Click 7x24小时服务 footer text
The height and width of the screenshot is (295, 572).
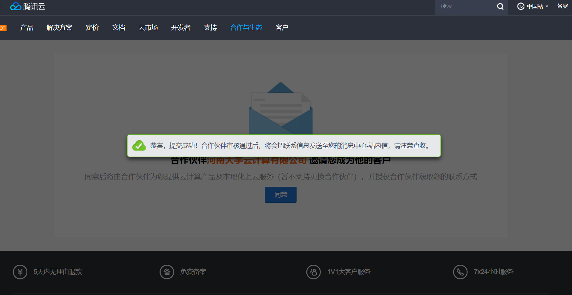coord(494,272)
